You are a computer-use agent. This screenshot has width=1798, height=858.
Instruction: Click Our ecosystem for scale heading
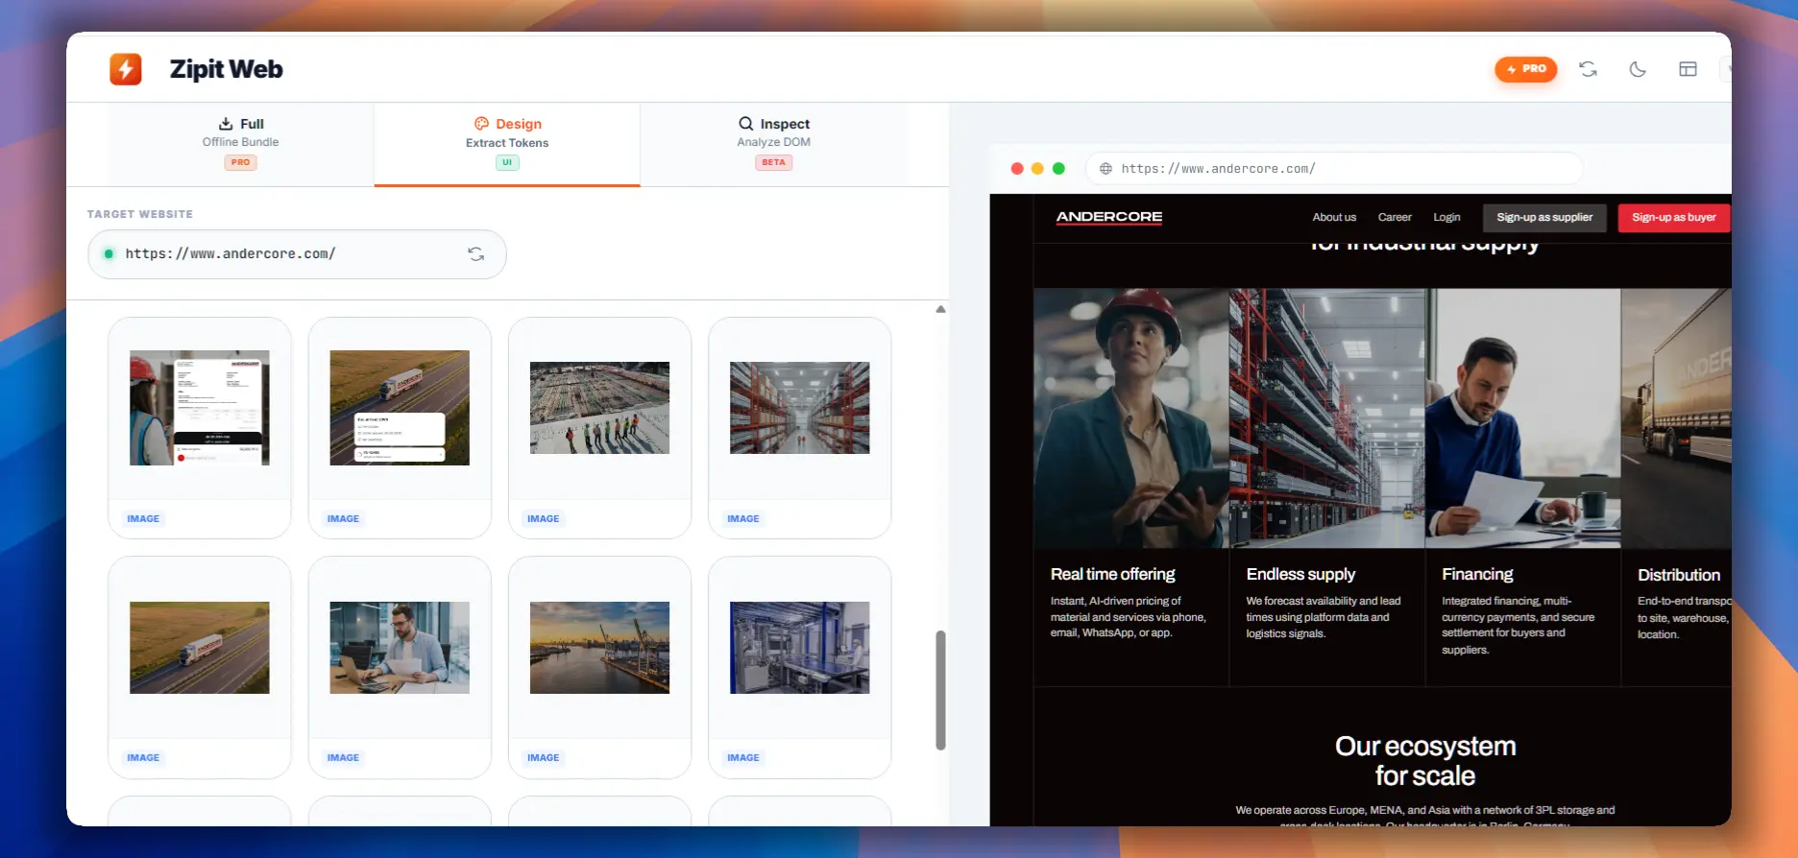(1425, 761)
